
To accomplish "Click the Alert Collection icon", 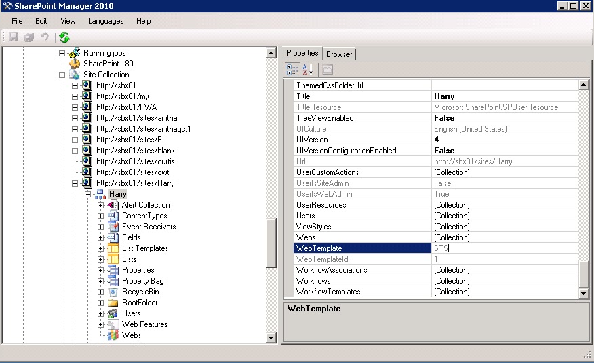I will coord(113,205).
